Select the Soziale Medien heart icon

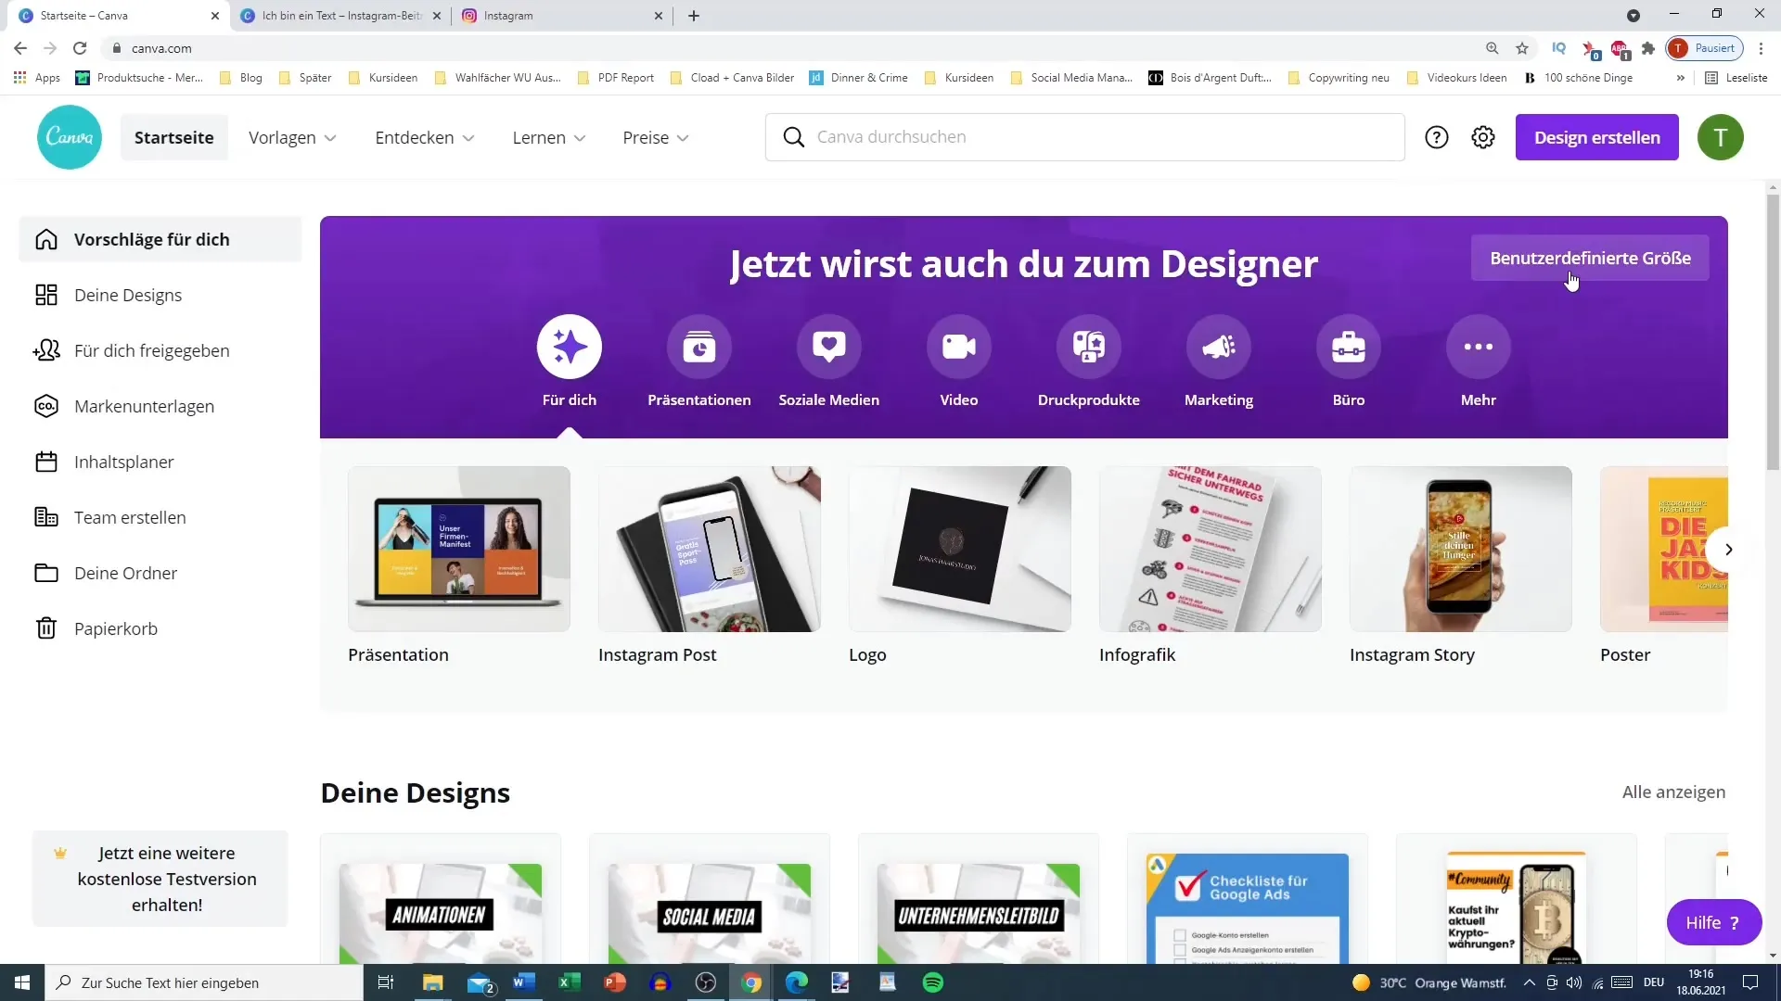(x=829, y=347)
